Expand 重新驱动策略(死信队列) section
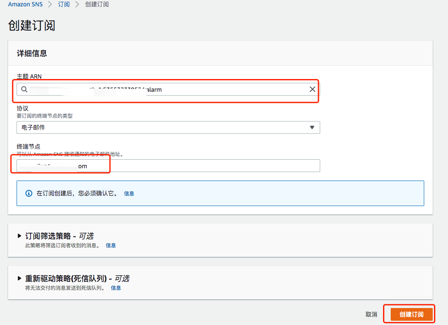Image resolution: width=448 pixels, height=325 pixels. (20, 278)
